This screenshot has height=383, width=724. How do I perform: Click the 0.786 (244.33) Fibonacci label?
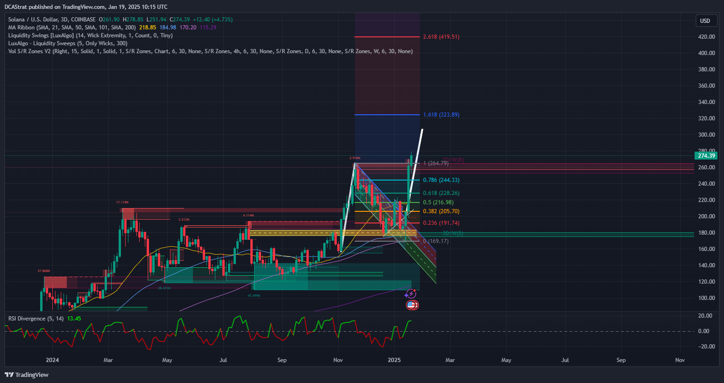click(441, 180)
